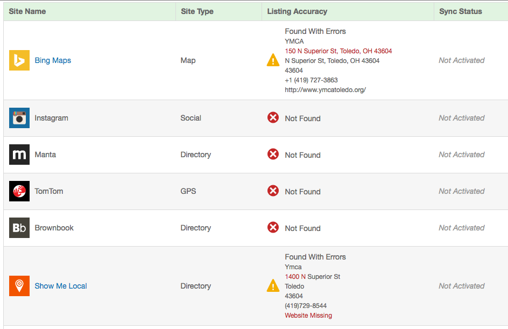Click Not Activated in Brownbook row
The image size is (508, 329).
[x=461, y=228]
